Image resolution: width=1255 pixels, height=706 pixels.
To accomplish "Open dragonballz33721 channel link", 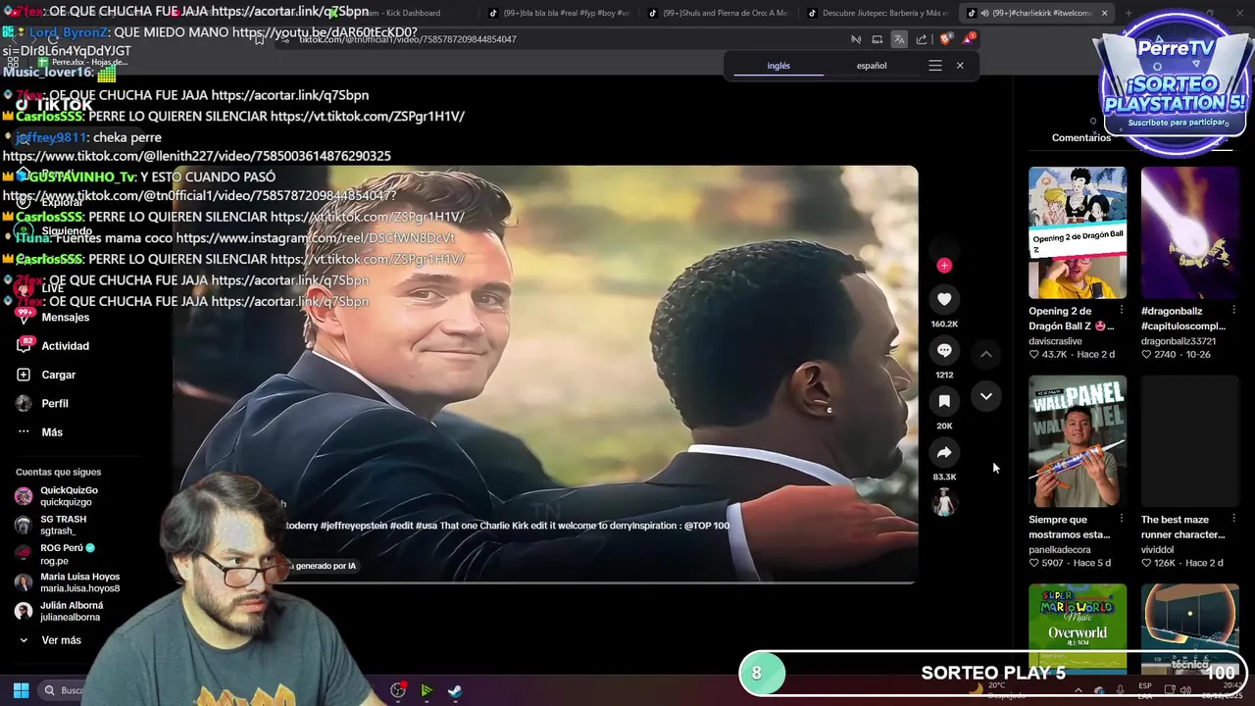I will (1178, 341).
